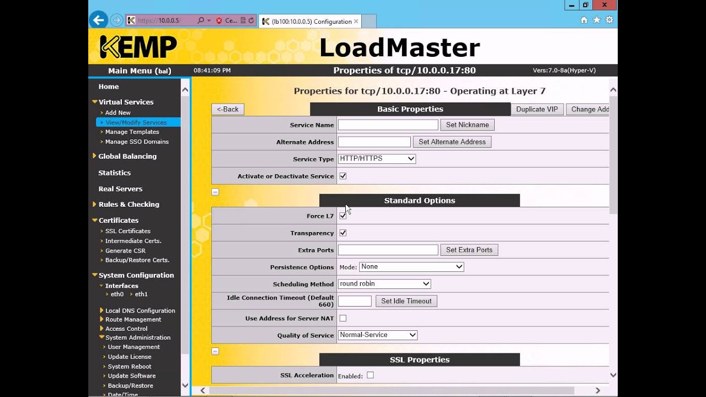Image resolution: width=706 pixels, height=397 pixels.
Task: Open the Quality of Service dropdown
Action: pos(378,335)
